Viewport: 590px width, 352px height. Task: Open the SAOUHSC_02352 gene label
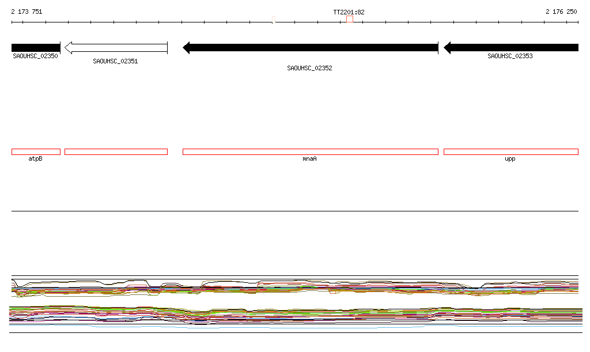[309, 68]
